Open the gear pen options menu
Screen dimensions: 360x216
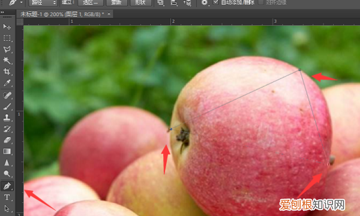(x=205, y=3)
